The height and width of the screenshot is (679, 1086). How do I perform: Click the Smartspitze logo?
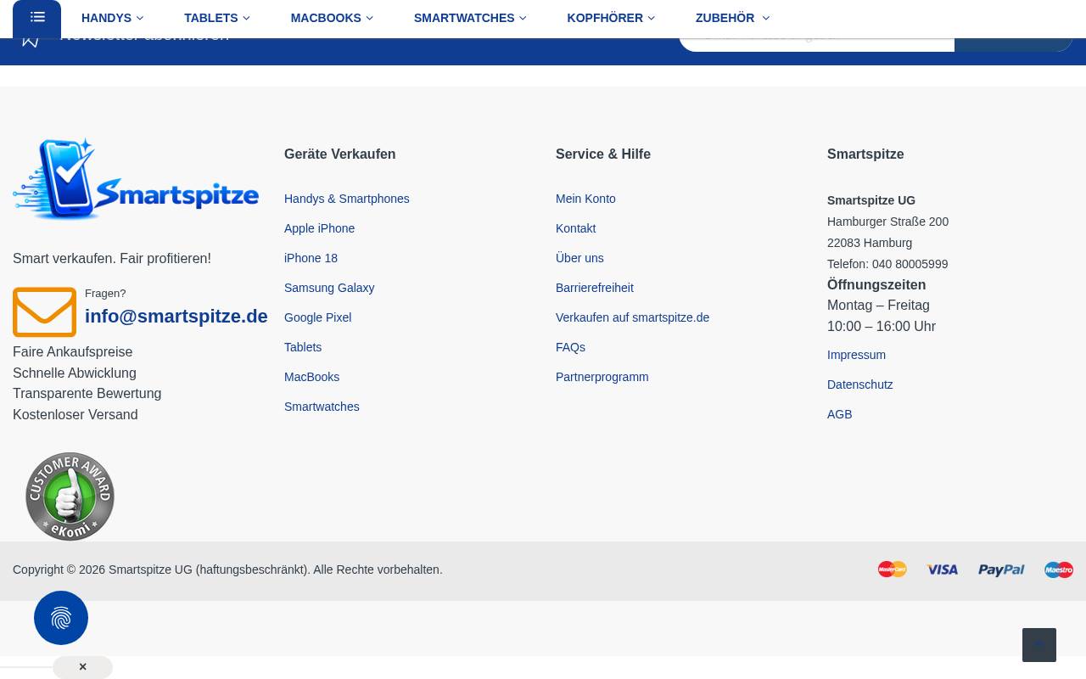[x=136, y=179]
